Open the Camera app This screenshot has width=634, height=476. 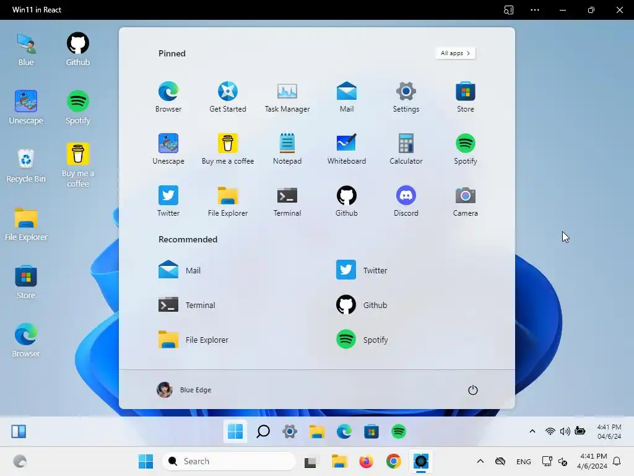tap(466, 201)
